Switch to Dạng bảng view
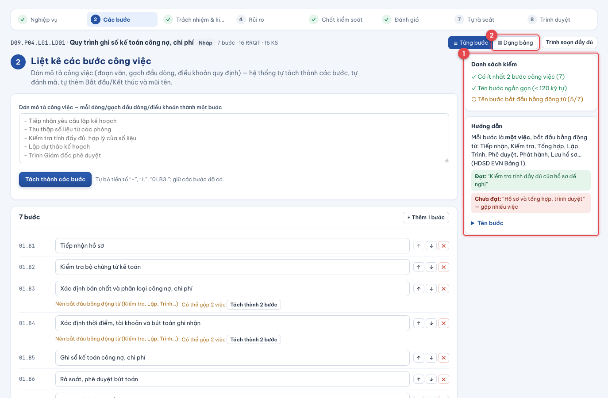This screenshot has height=398, width=608. [x=516, y=43]
